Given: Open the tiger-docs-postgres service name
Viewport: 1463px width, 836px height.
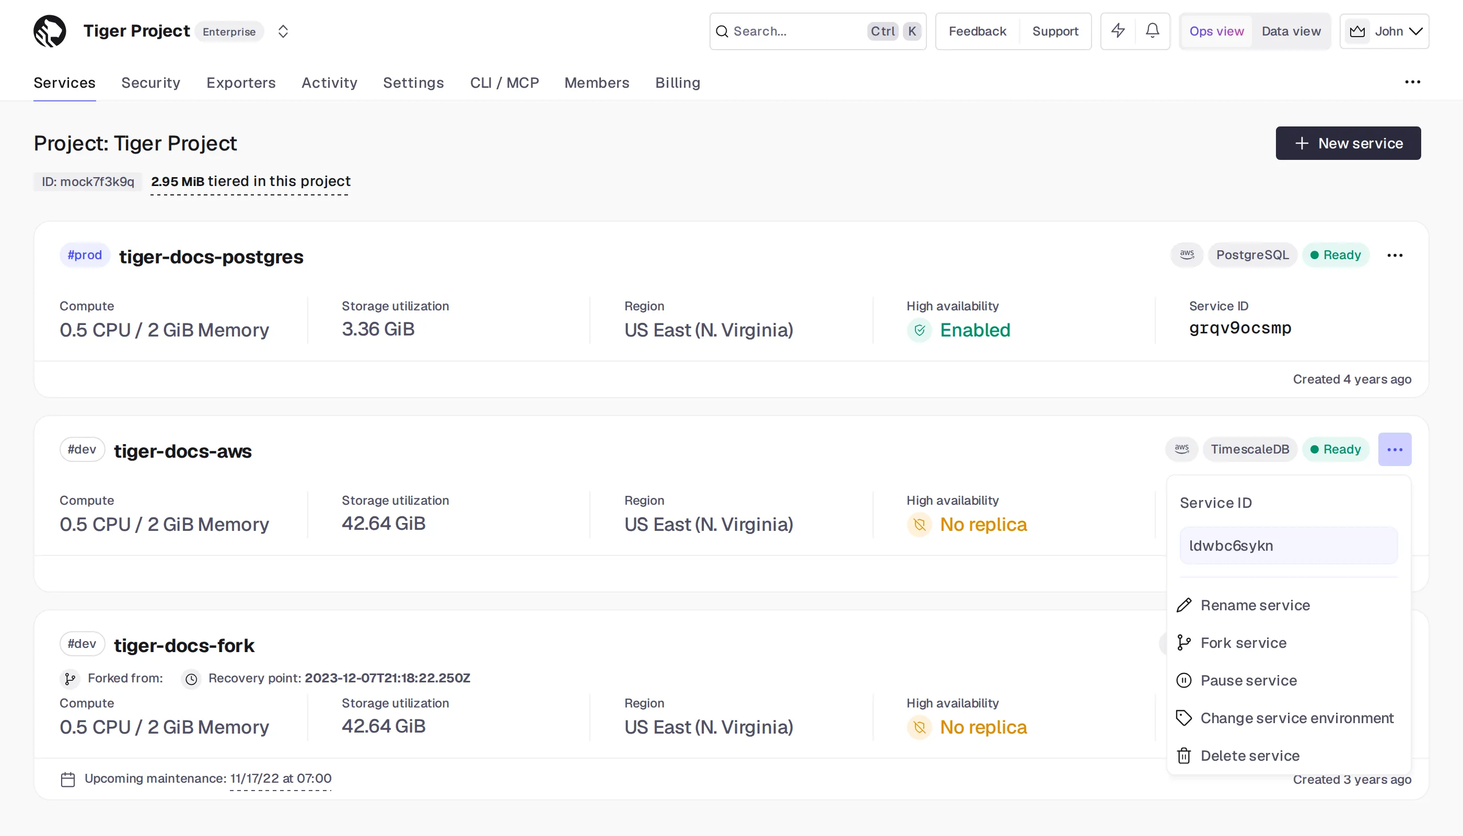Looking at the screenshot, I should 211,257.
